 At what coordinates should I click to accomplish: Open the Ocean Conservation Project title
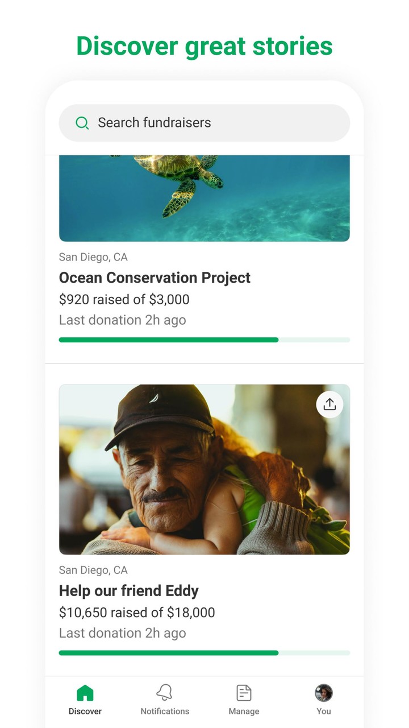point(155,278)
